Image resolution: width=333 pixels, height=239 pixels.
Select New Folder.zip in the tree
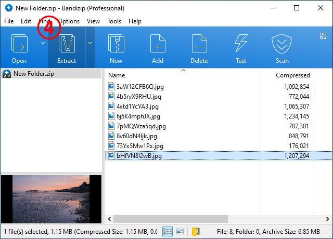point(34,74)
